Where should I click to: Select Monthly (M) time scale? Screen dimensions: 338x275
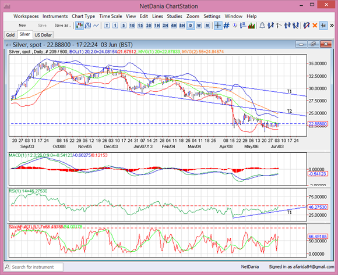coord(207,26)
